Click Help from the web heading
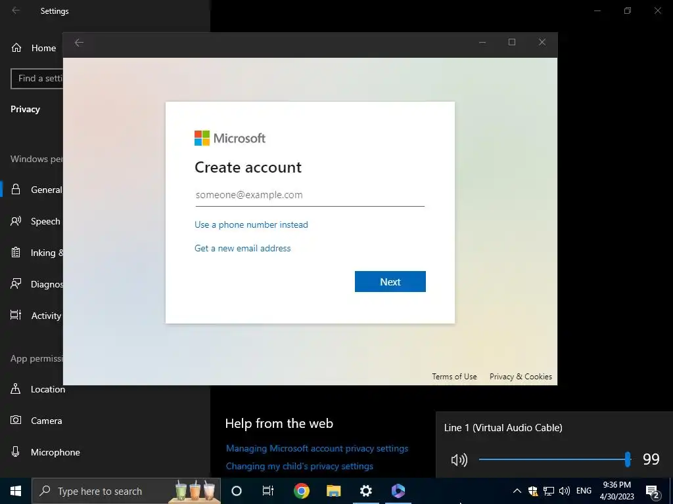Image resolution: width=673 pixels, height=504 pixels. pyautogui.click(x=279, y=423)
